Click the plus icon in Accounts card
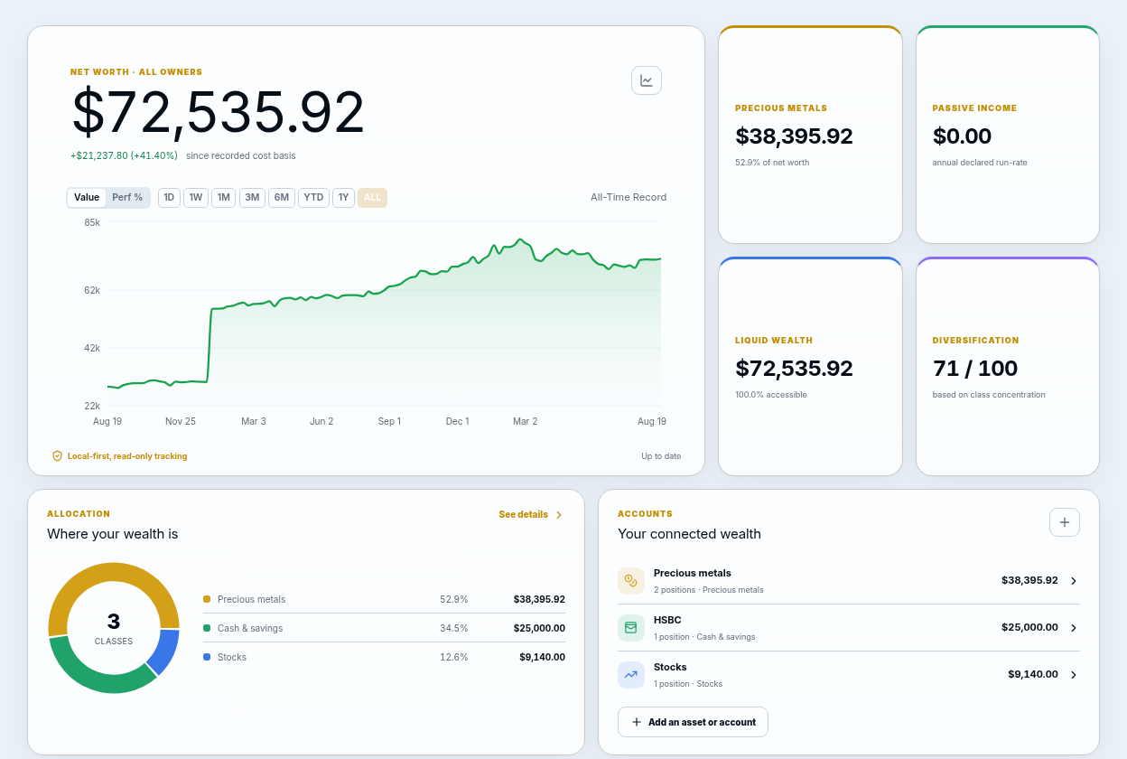 pyautogui.click(x=1065, y=522)
